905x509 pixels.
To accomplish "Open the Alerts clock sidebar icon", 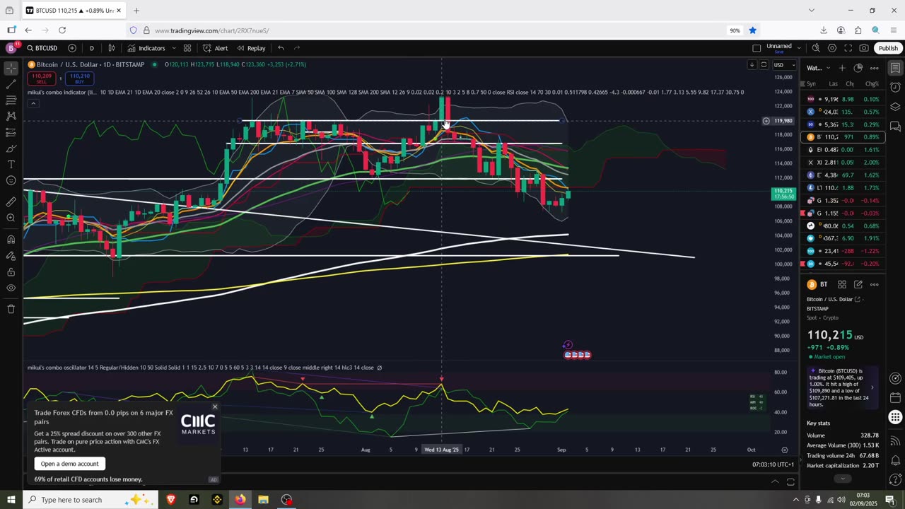I will click(x=895, y=88).
